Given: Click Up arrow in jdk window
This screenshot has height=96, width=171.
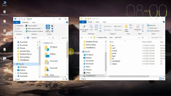Looking at the screenshot, I should pos(91,38).
